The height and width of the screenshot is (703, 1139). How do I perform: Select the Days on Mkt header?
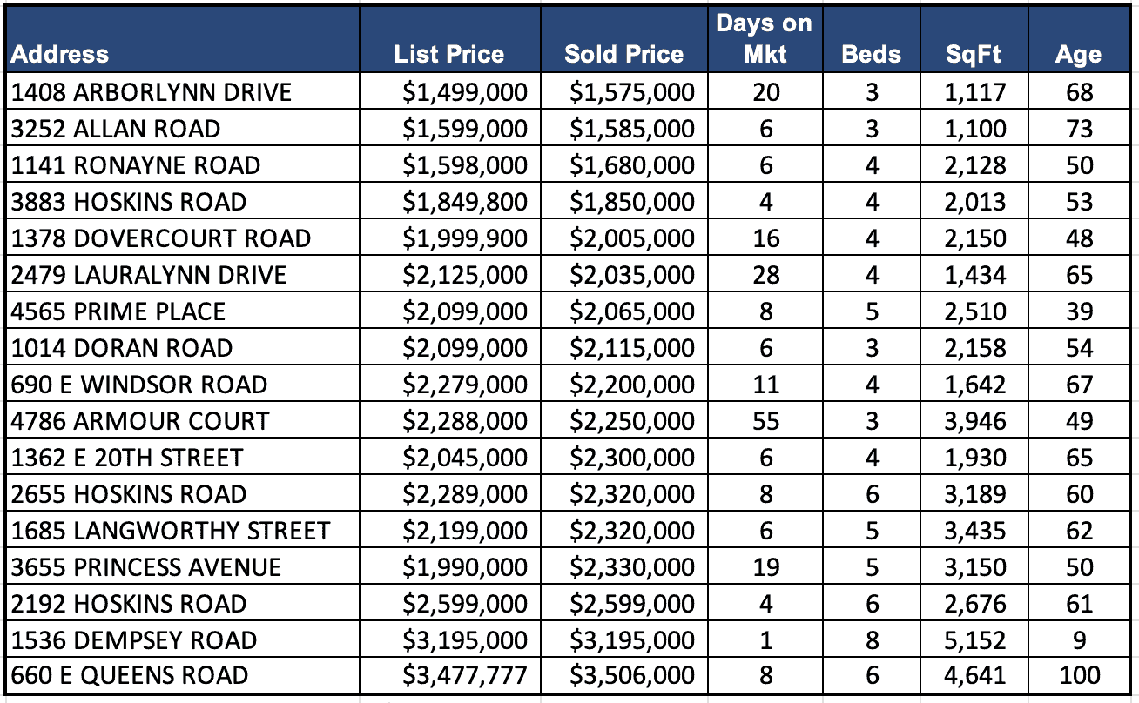tap(765, 38)
